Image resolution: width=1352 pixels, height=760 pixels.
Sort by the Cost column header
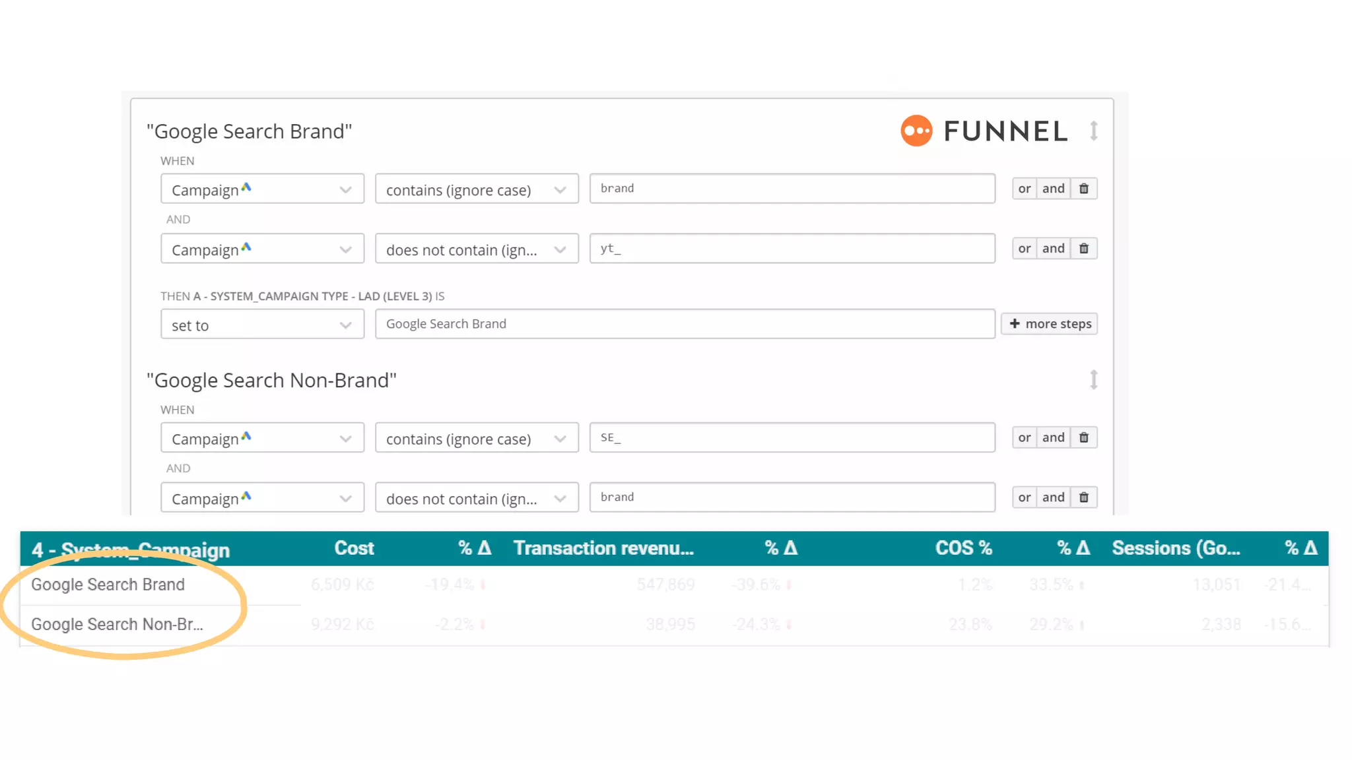click(354, 548)
